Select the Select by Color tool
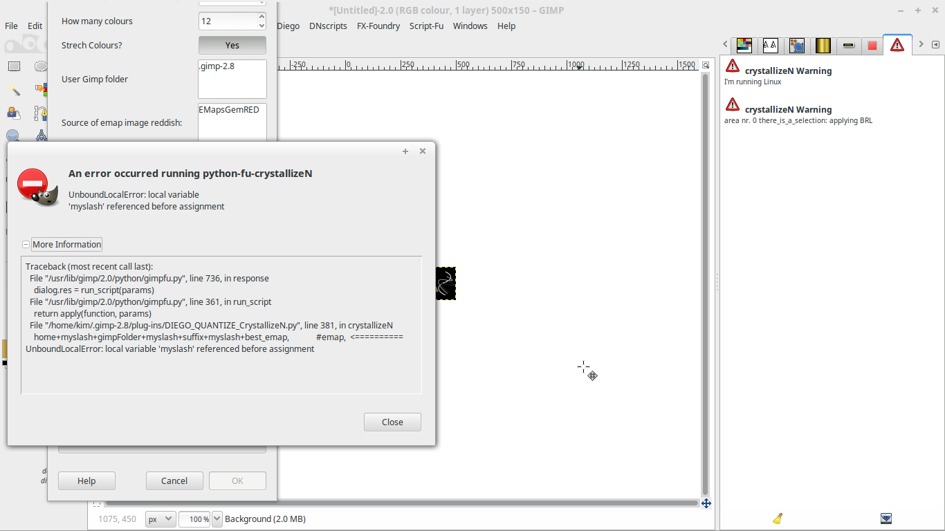 tap(41, 90)
